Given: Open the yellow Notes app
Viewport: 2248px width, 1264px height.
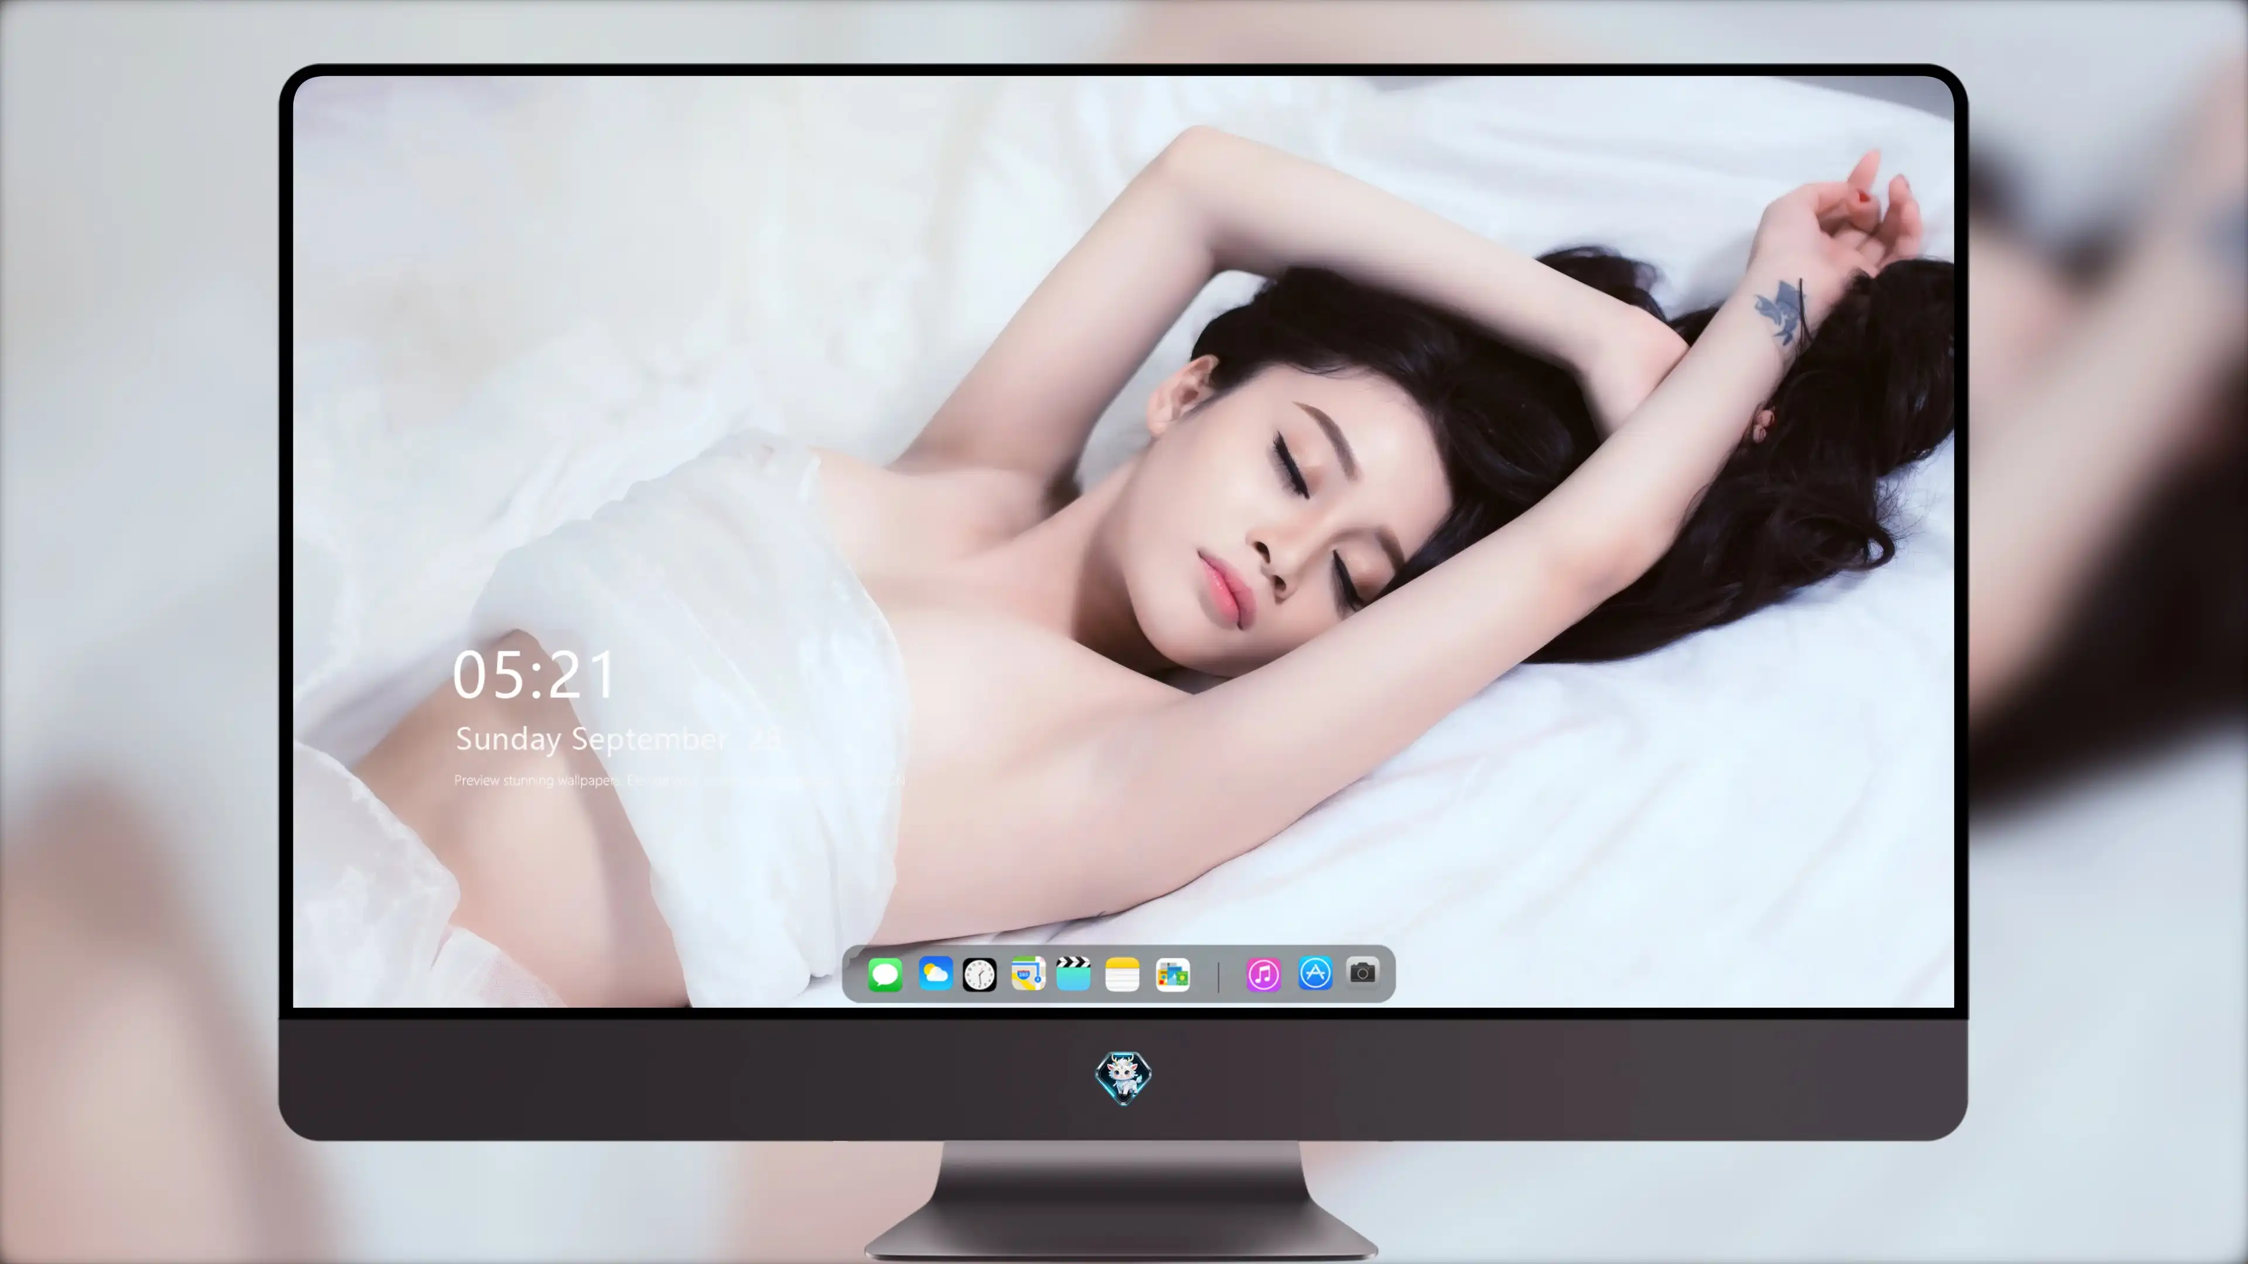Looking at the screenshot, I should click(x=1122, y=974).
